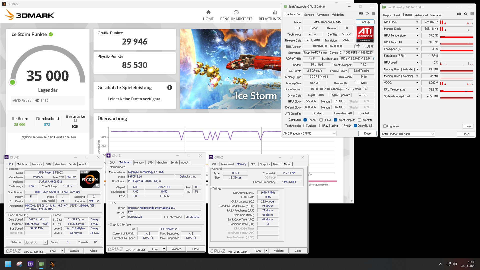Click refresh icon in GPU-Z Graphics Card window
The image size is (480, 270).
(367, 13)
